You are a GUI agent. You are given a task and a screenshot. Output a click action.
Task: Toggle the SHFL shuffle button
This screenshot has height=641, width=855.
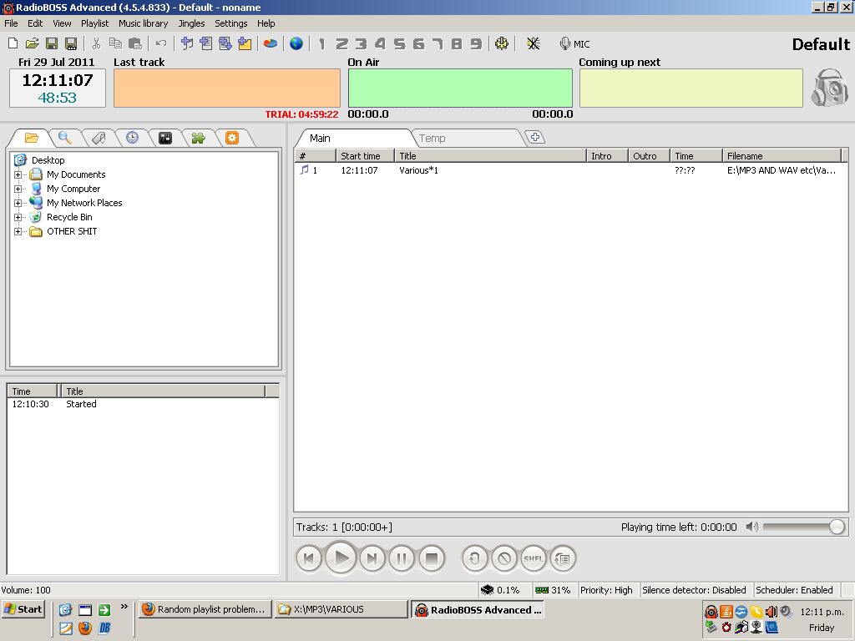[x=534, y=558]
